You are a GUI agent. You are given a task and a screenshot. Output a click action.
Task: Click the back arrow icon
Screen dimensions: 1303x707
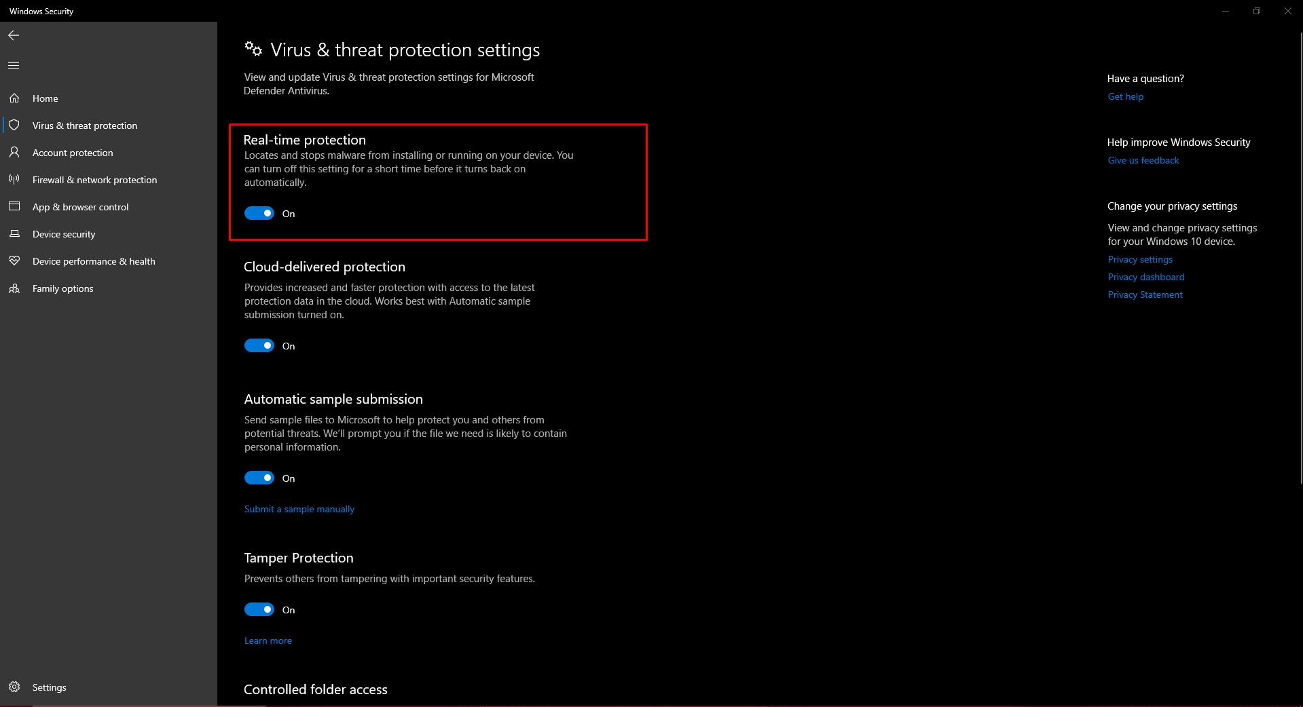pos(14,35)
